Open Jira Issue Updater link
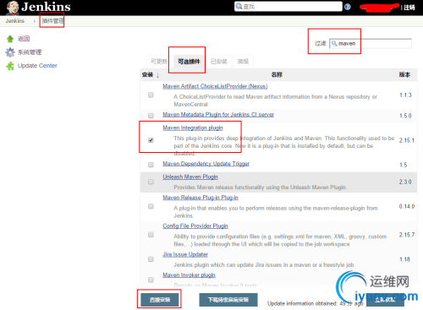 (x=185, y=254)
